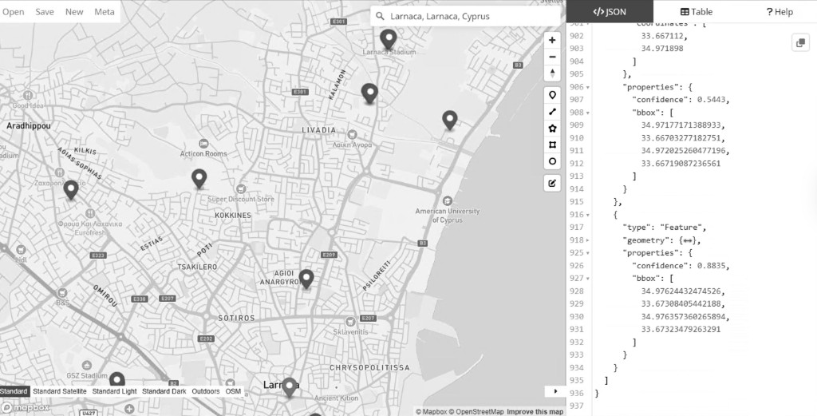Click the Mapbox logo
The image size is (817, 416).
tap(26, 408)
